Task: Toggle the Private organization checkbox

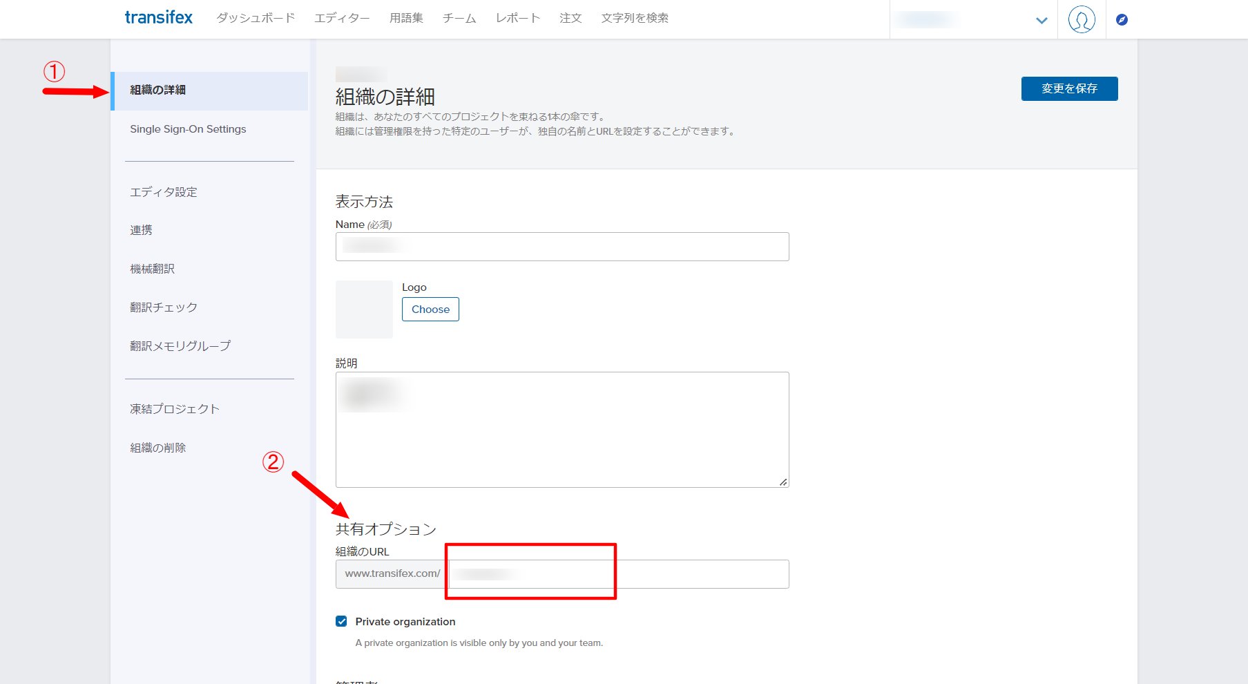Action: (x=341, y=621)
